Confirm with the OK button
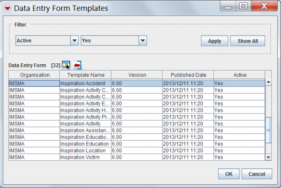 click(229, 174)
